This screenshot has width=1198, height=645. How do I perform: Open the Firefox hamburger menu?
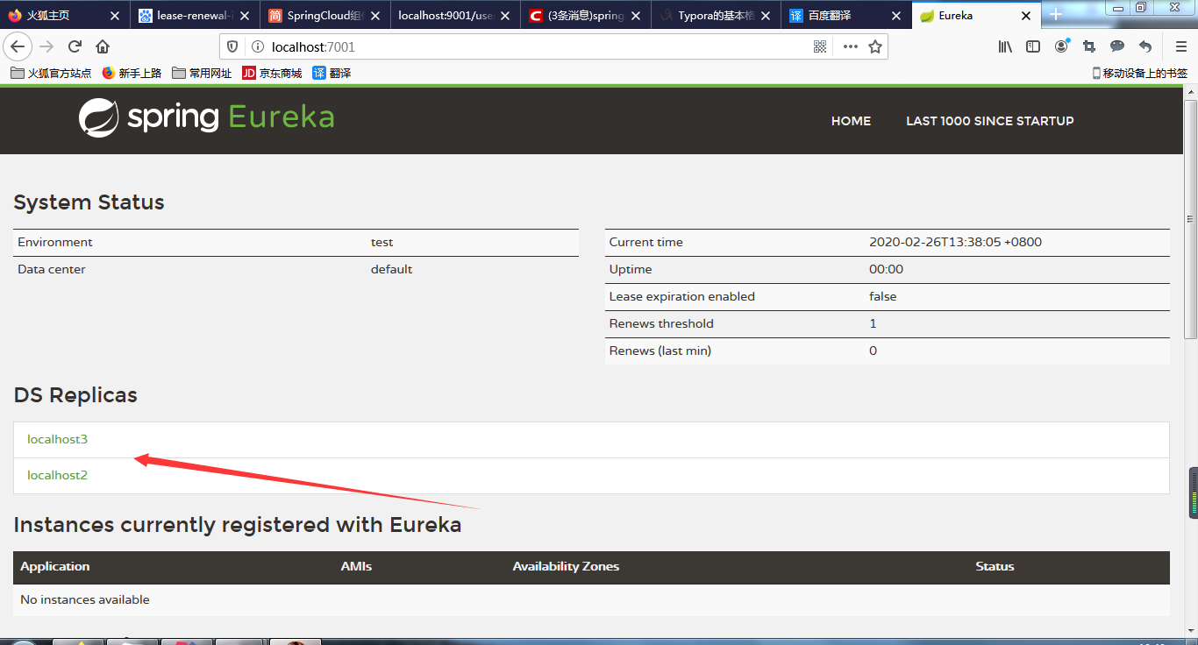(1180, 47)
